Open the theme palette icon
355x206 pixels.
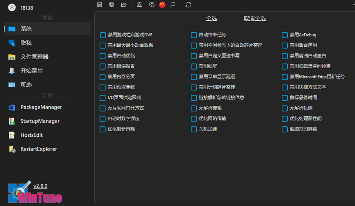152,4
